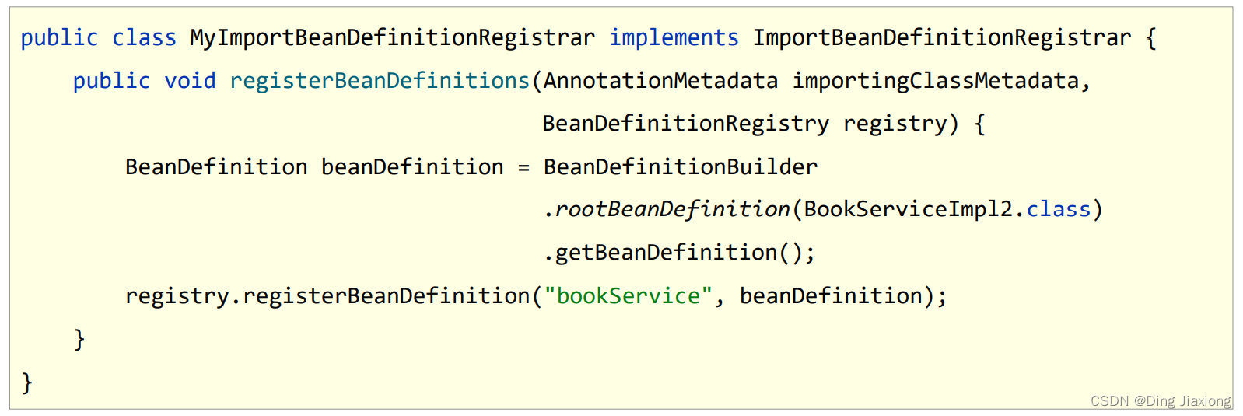The image size is (1243, 416).
Task: Click the AnnotationMetadata parameter type
Action: tap(660, 81)
